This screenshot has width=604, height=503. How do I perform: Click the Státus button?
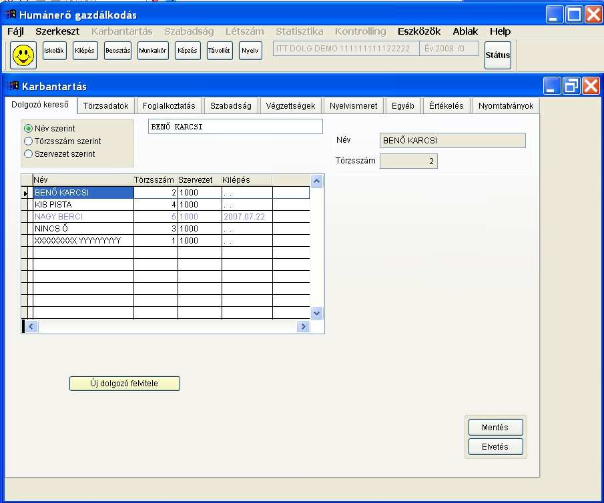pyautogui.click(x=497, y=55)
